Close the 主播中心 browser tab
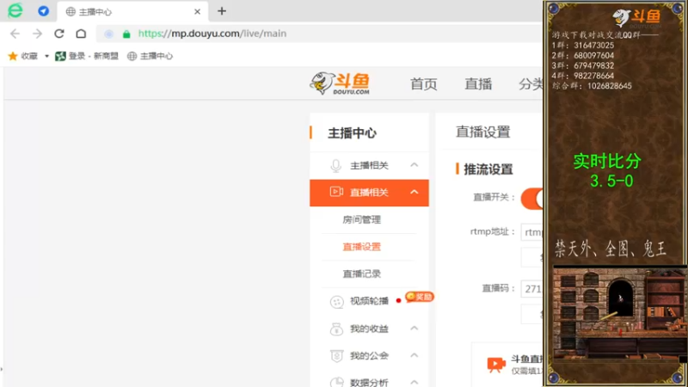 (x=198, y=12)
